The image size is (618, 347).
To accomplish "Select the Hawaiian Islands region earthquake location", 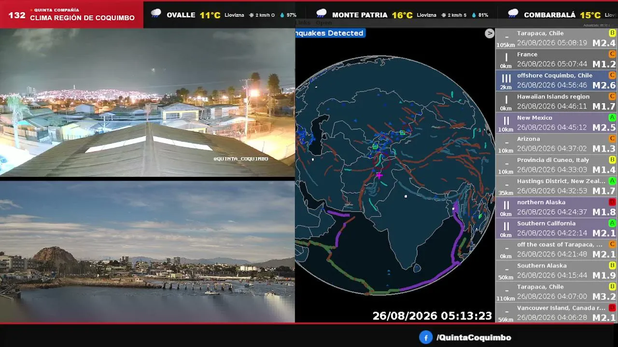I will [553, 96].
